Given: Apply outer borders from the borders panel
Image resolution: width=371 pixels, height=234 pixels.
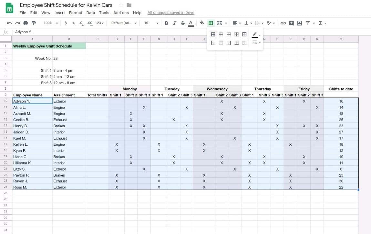Looking at the screenshot, I should tap(244, 34).
